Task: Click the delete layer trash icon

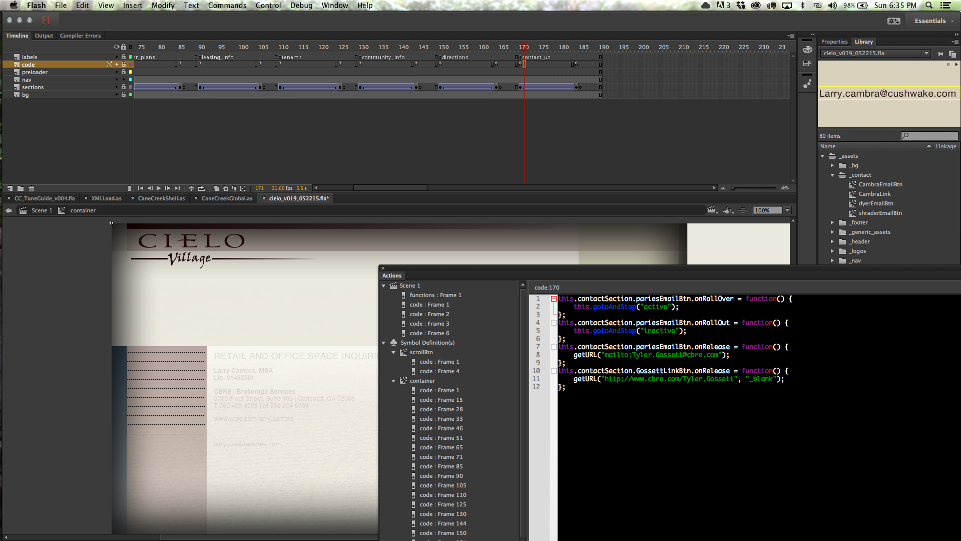Action: click(x=31, y=188)
